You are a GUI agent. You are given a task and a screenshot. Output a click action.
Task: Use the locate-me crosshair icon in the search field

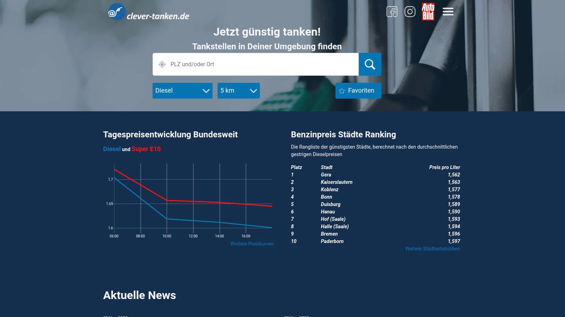coord(162,64)
